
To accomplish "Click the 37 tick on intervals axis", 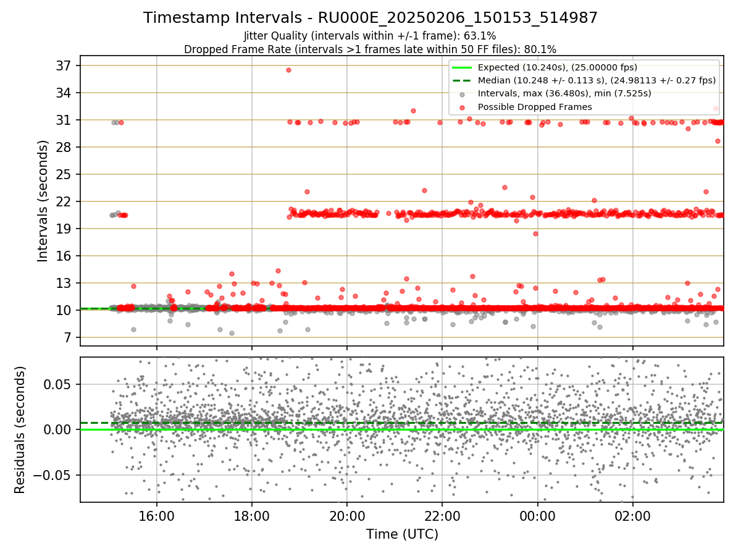I will coord(65,65).
